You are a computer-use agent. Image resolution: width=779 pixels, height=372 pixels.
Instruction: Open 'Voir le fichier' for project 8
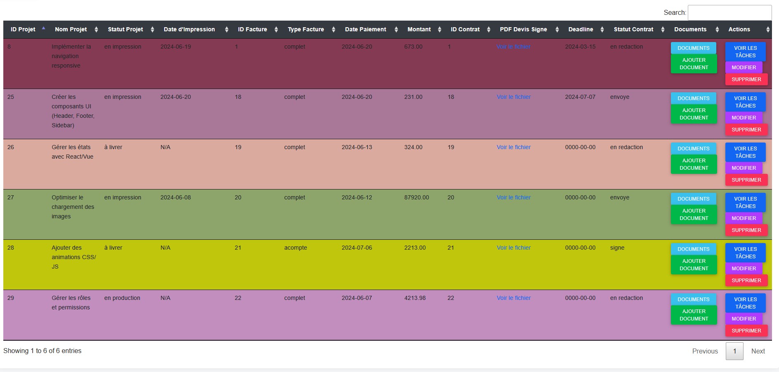pos(513,47)
